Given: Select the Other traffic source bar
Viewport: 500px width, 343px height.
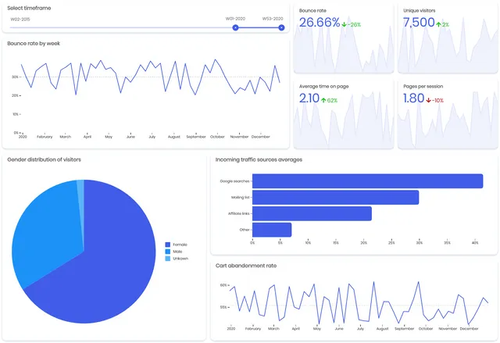Looking at the screenshot, I should coord(272,230).
